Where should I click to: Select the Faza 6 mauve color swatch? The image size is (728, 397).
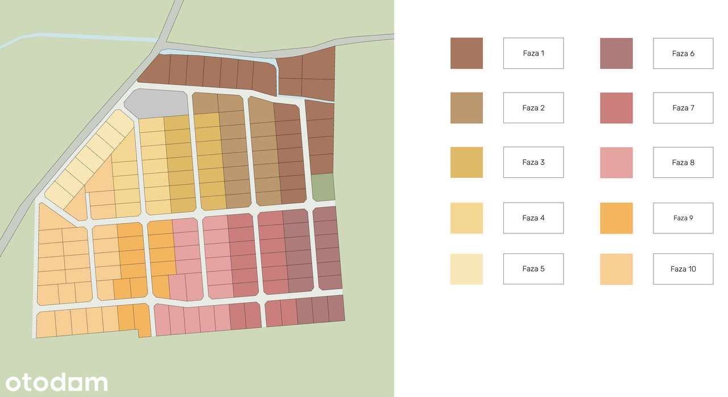[x=616, y=53]
